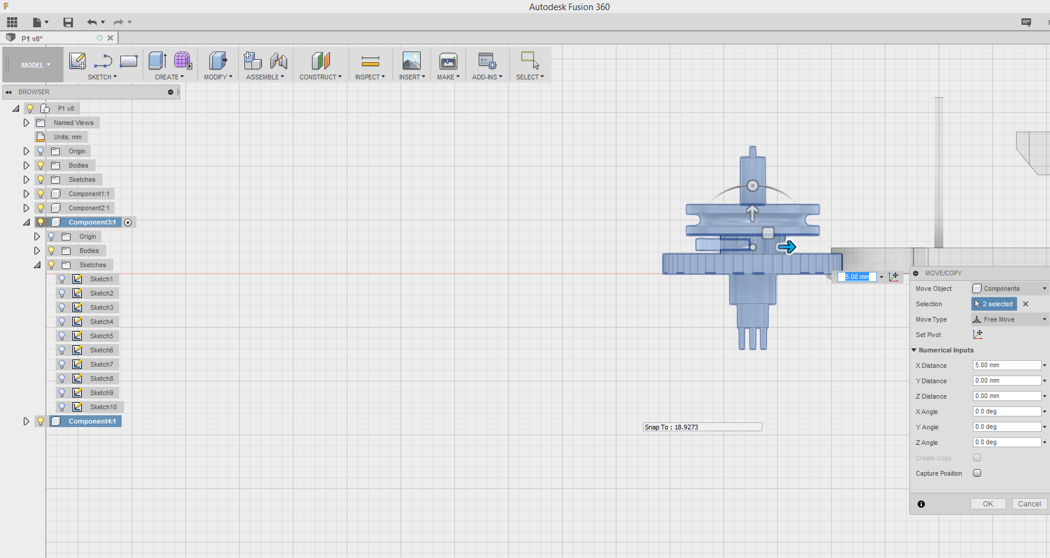Viewport: 1050px width, 558px height.
Task: Collapse Component3 Sketches folder
Action: (37, 265)
